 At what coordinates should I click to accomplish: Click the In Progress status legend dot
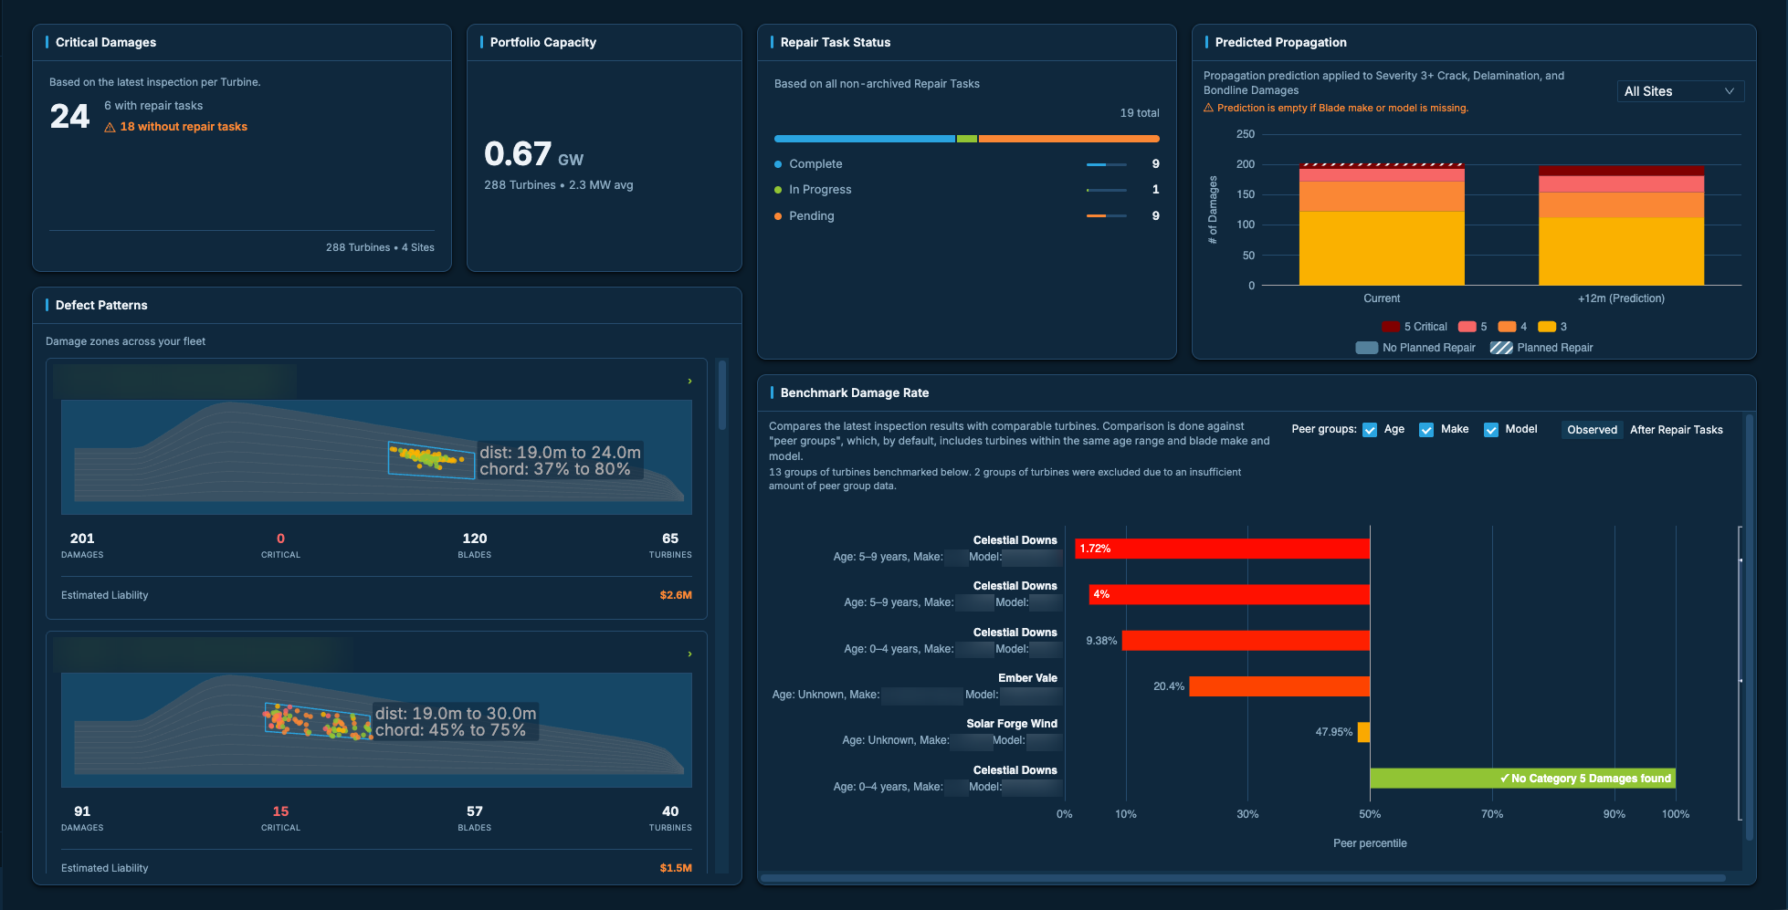pos(778,190)
